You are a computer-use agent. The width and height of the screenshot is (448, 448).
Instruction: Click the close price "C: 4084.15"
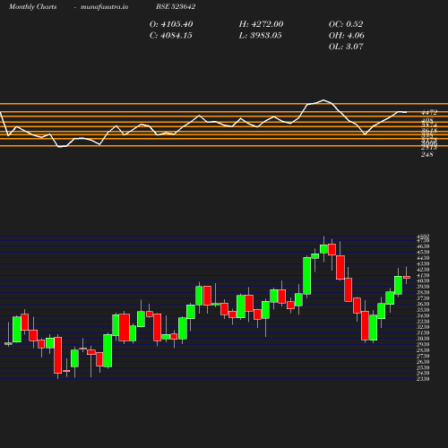(171, 36)
